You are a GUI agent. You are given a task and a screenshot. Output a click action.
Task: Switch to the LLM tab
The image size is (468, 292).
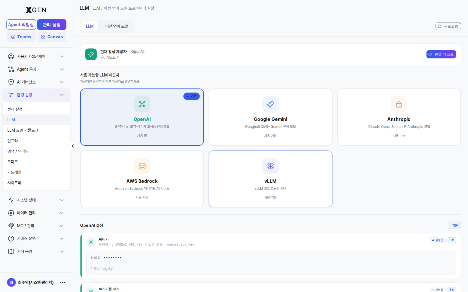pos(90,26)
